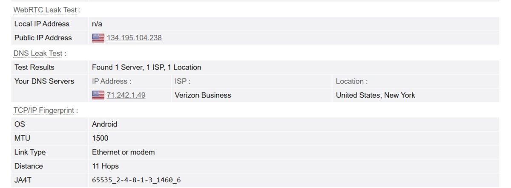Click the Public IP Address label
The width and height of the screenshot is (511, 188).
tap(43, 38)
